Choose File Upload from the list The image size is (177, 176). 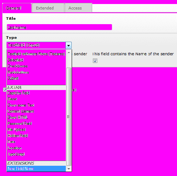36,130
